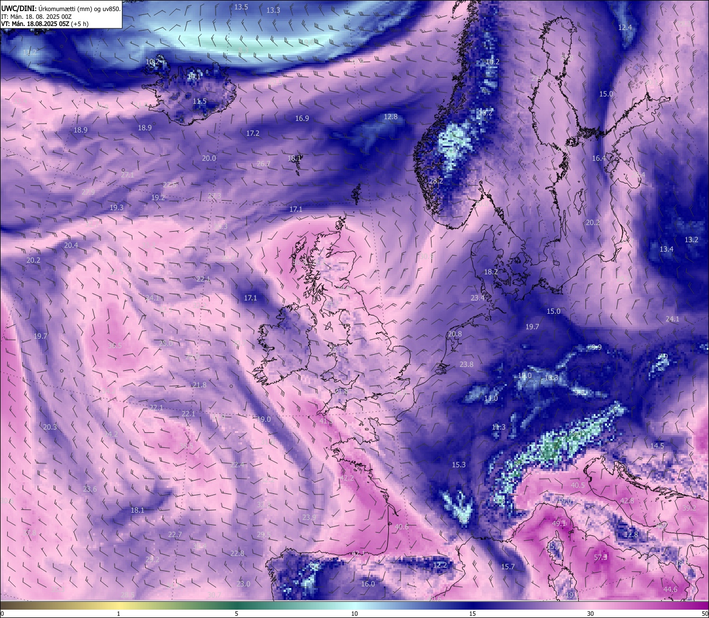Screen dimensions: 709x618
Task: Select the 12.2 value over the Pyrenees
Action: [x=440, y=565]
